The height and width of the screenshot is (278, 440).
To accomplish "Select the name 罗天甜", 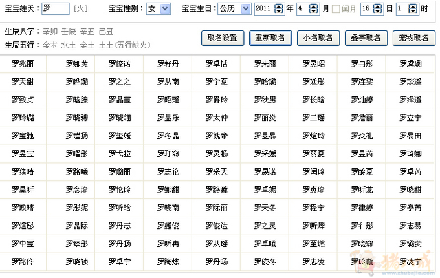I will click(x=23, y=82).
